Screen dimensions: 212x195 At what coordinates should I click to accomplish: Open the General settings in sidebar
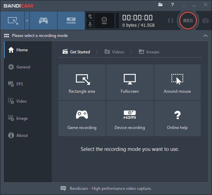[23, 67]
